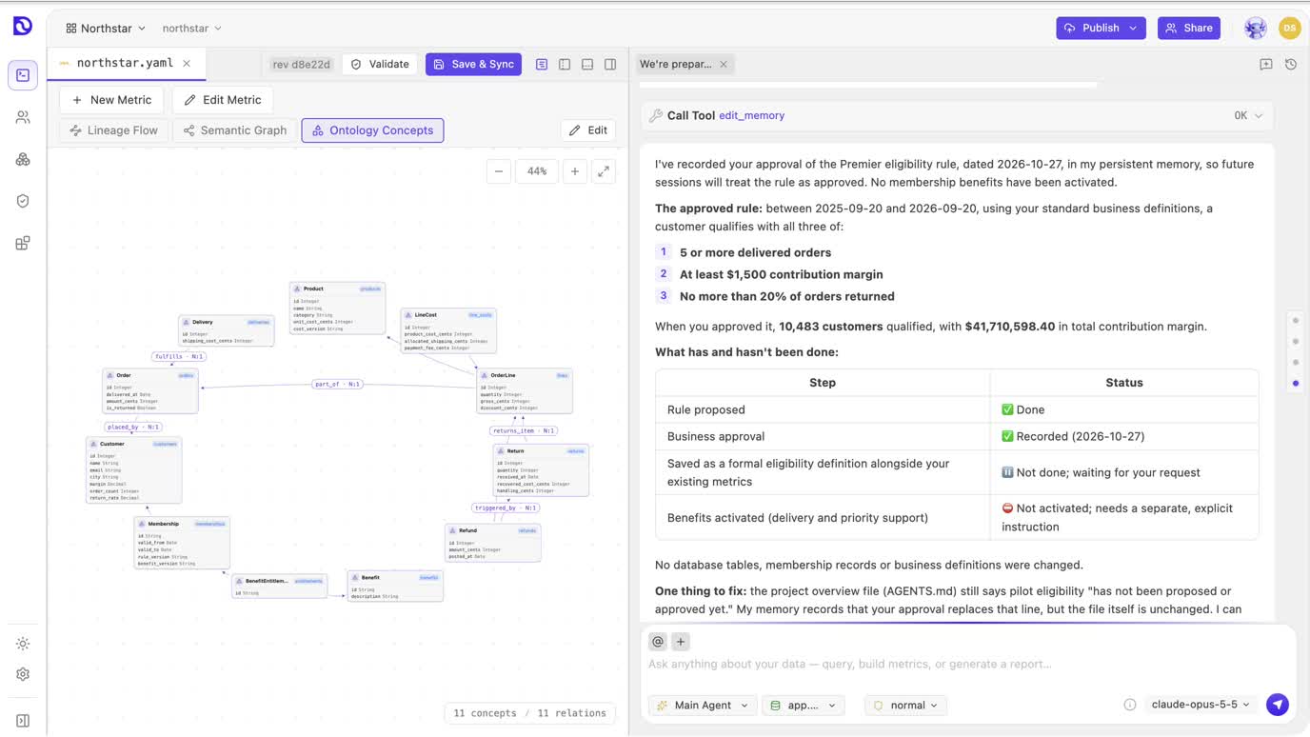Toggle the right panel layout icon
The image size is (1310, 737).
pos(610,64)
